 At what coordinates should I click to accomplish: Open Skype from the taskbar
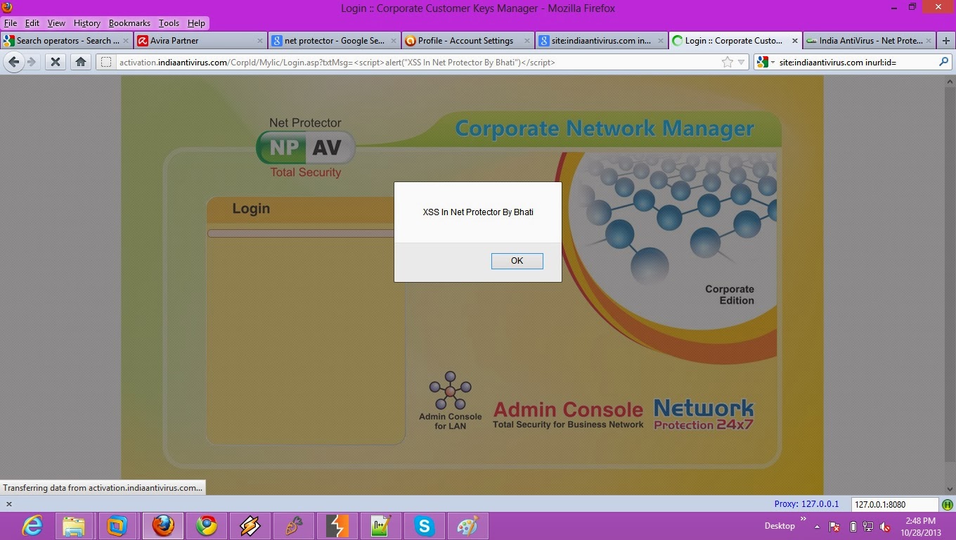point(424,526)
